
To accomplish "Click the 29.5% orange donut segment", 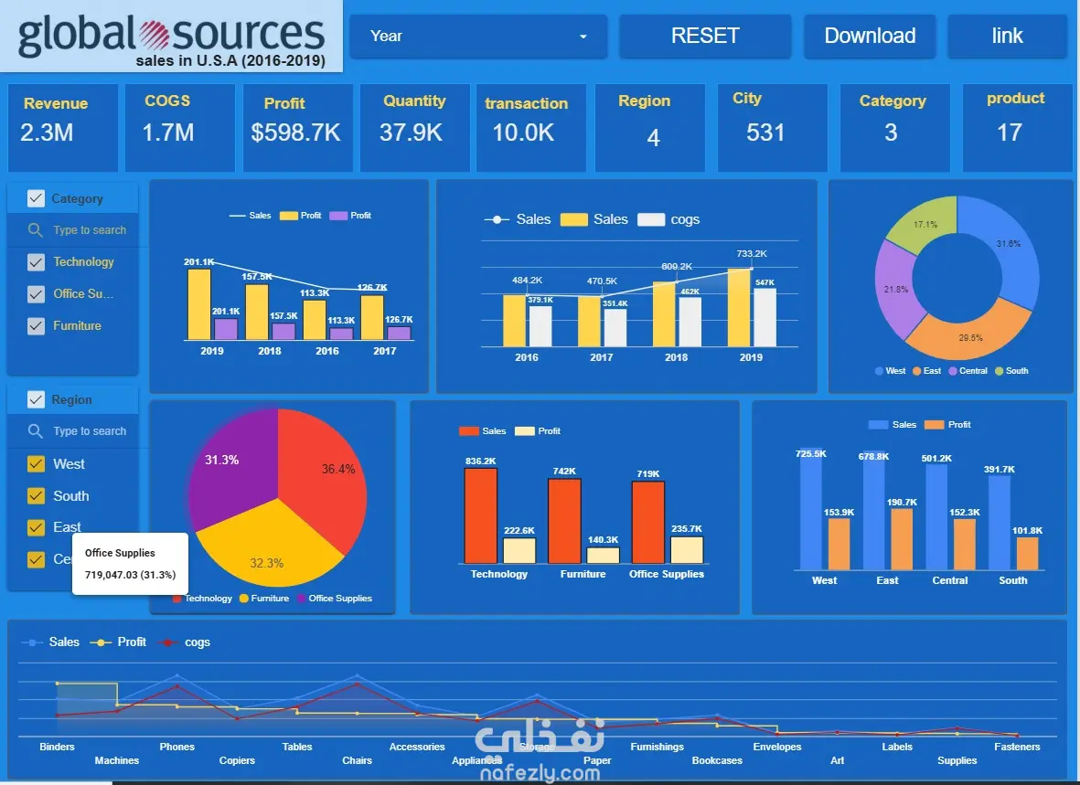I will [969, 339].
